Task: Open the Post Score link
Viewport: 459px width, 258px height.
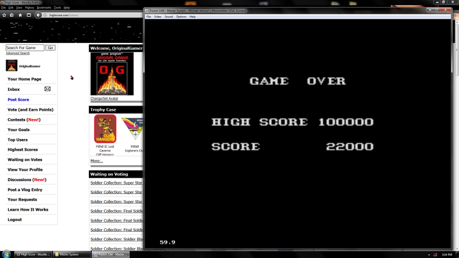Action: click(x=18, y=100)
